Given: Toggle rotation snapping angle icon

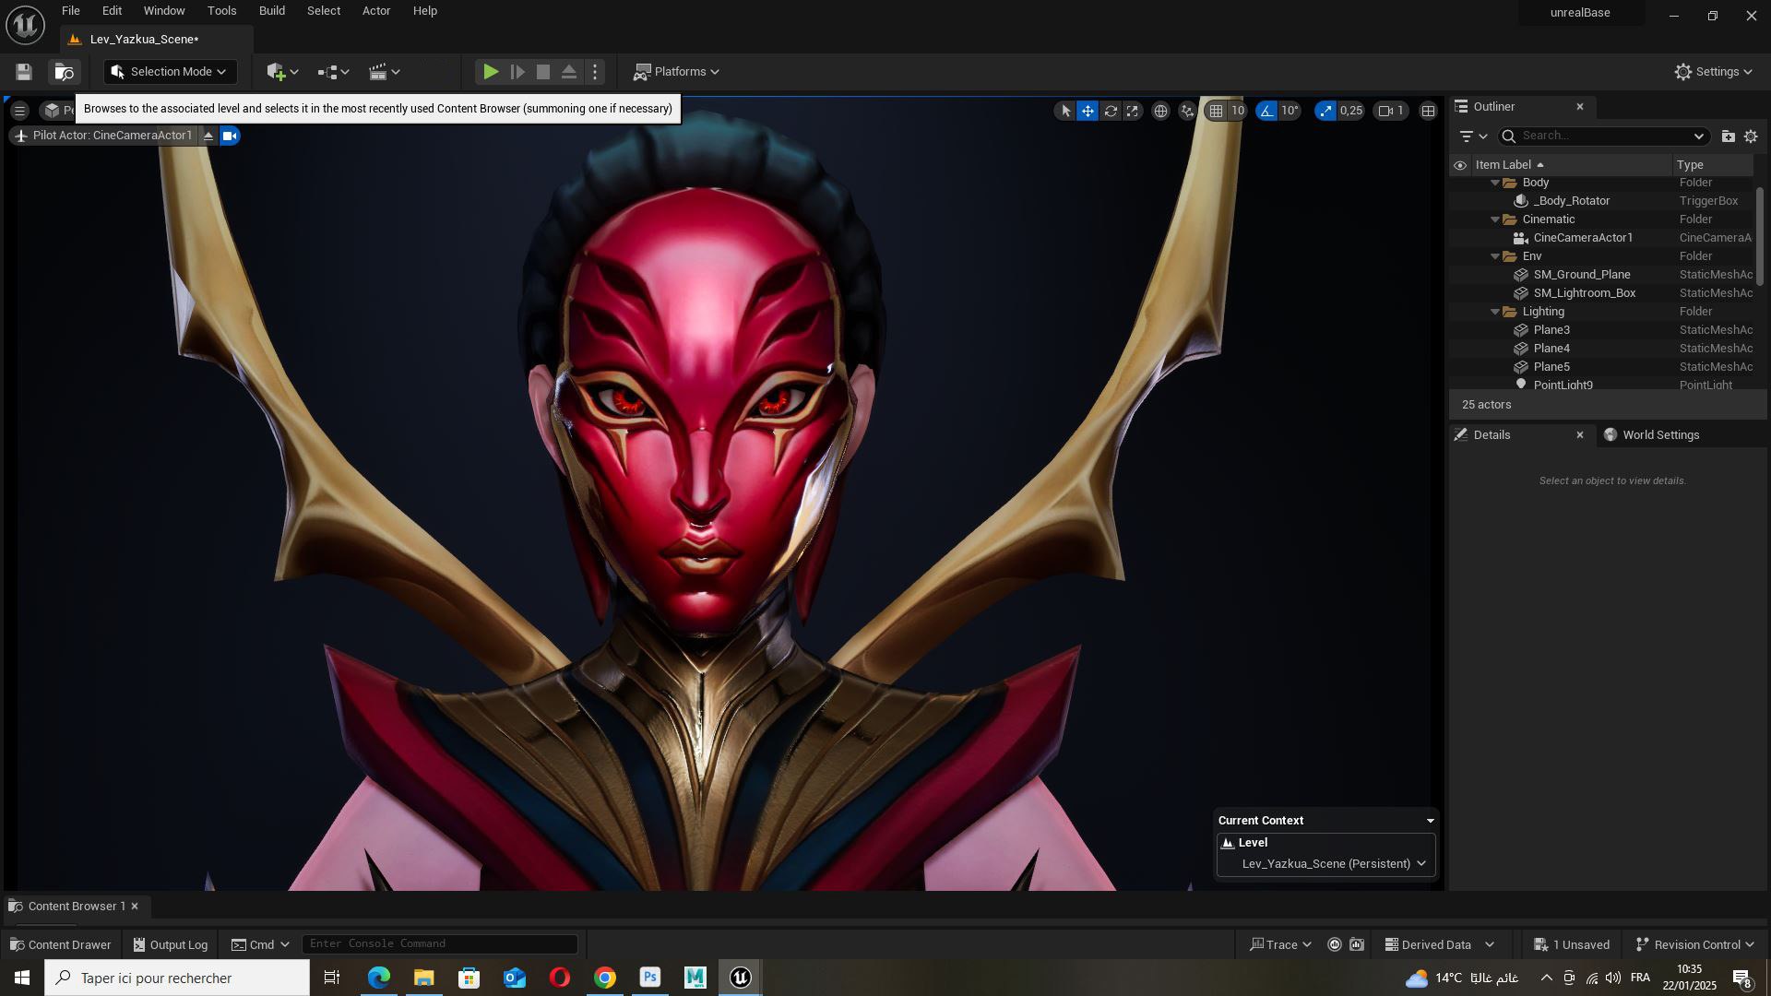Looking at the screenshot, I should pos(1266,111).
